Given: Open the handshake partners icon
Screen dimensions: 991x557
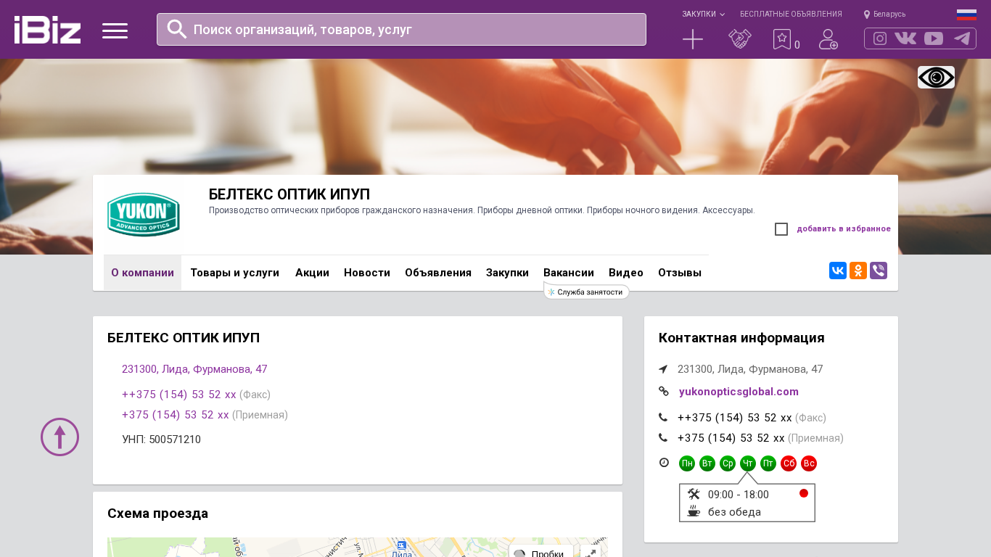Looking at the screenshot, I should [739, 39].
